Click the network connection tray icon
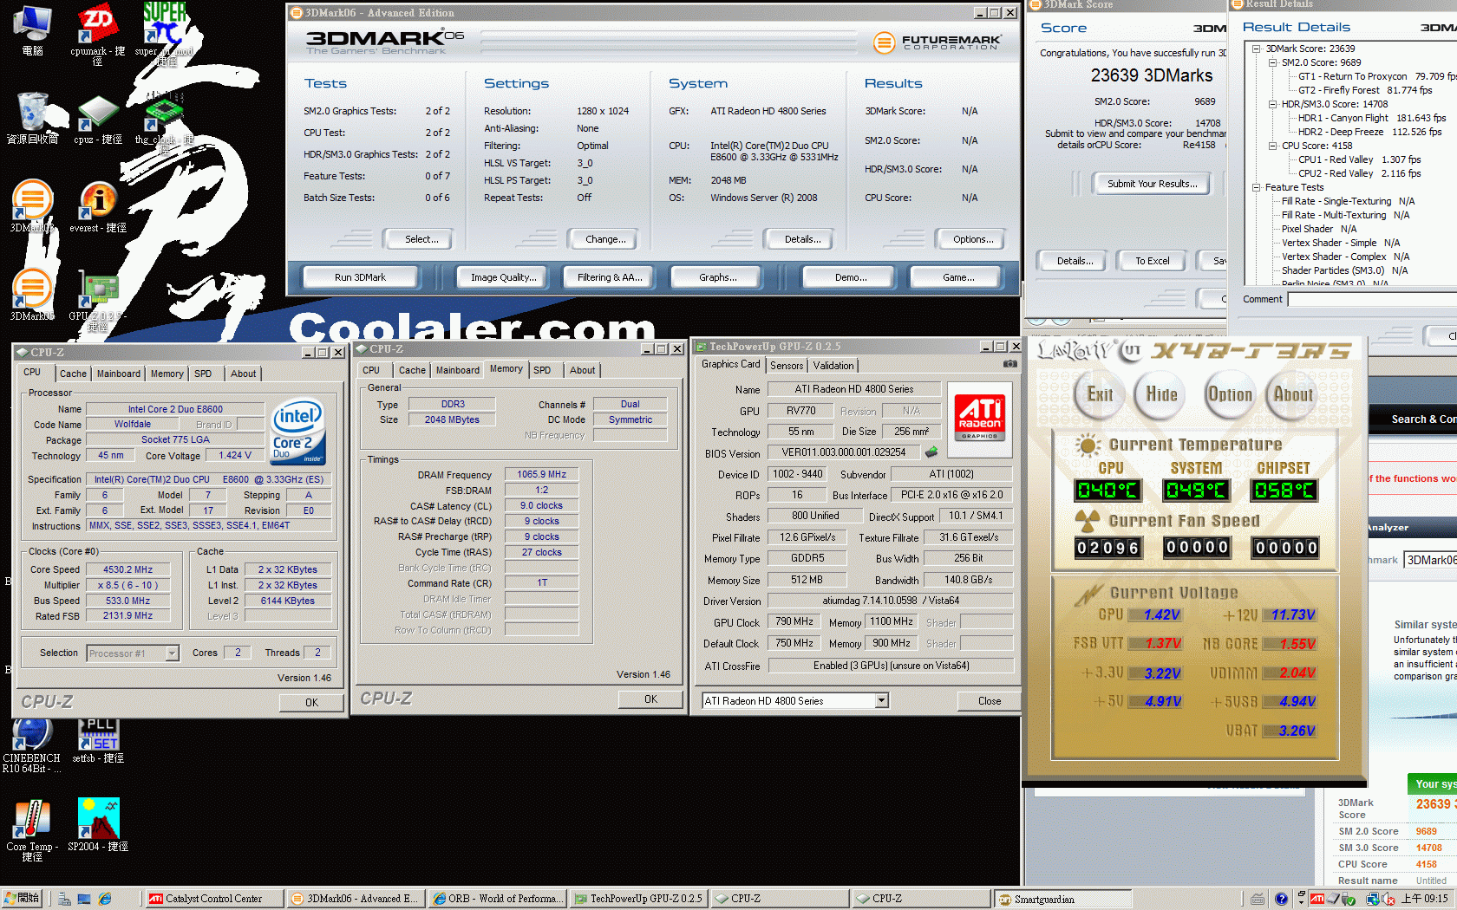 1374,899
